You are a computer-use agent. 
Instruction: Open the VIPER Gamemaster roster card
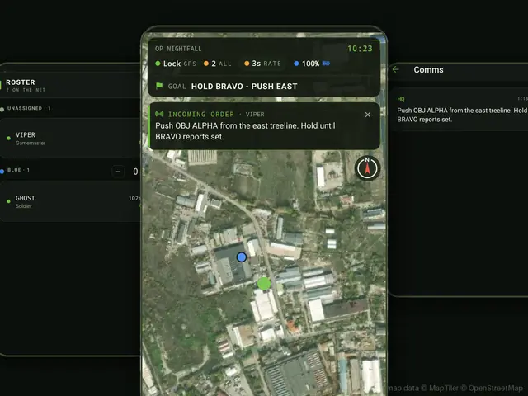pos(70,139)
